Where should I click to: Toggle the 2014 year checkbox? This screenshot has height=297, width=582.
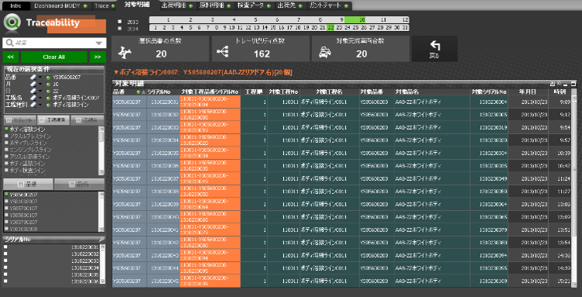(120, 28)
